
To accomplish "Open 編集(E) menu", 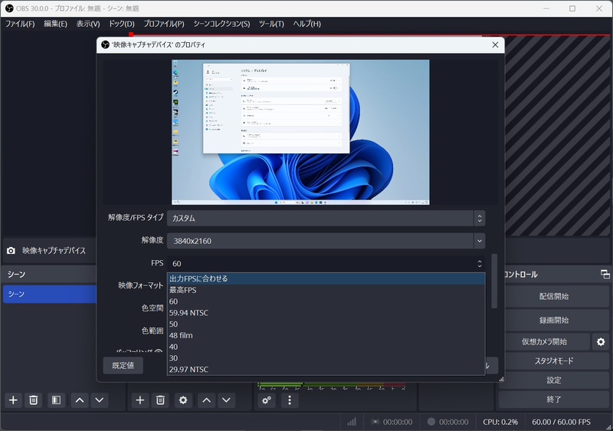I will pyautogui.click(x=55, y=24).
